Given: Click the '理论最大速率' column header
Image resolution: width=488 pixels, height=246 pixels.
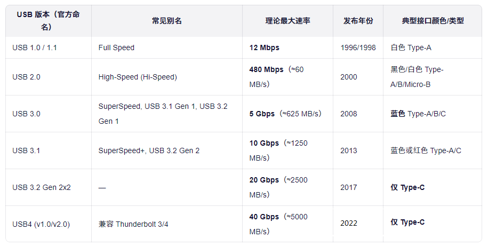Looking at the screenshot, I should 288,21.
